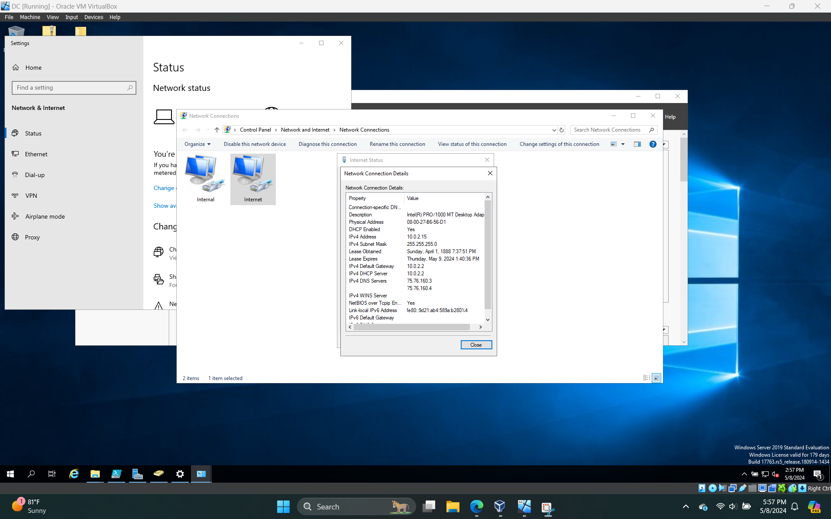Click Rename this connection

coord(398,144)
